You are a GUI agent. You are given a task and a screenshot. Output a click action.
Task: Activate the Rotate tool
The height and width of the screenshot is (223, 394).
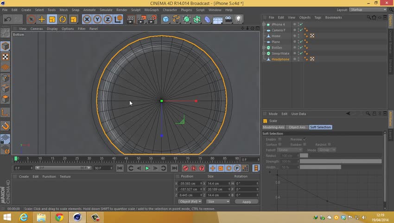coord(62,19)
